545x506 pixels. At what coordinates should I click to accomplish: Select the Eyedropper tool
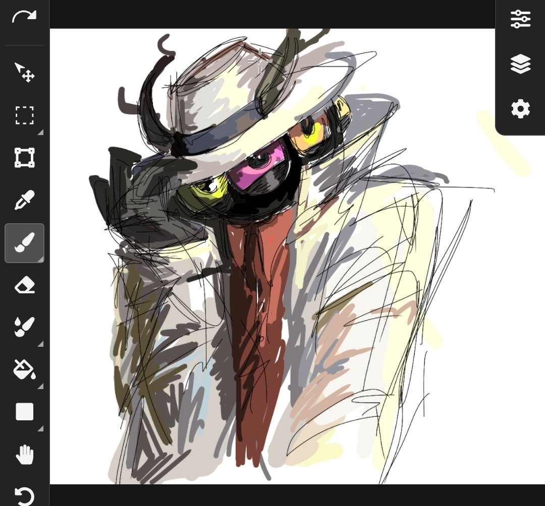pos(24,200)
